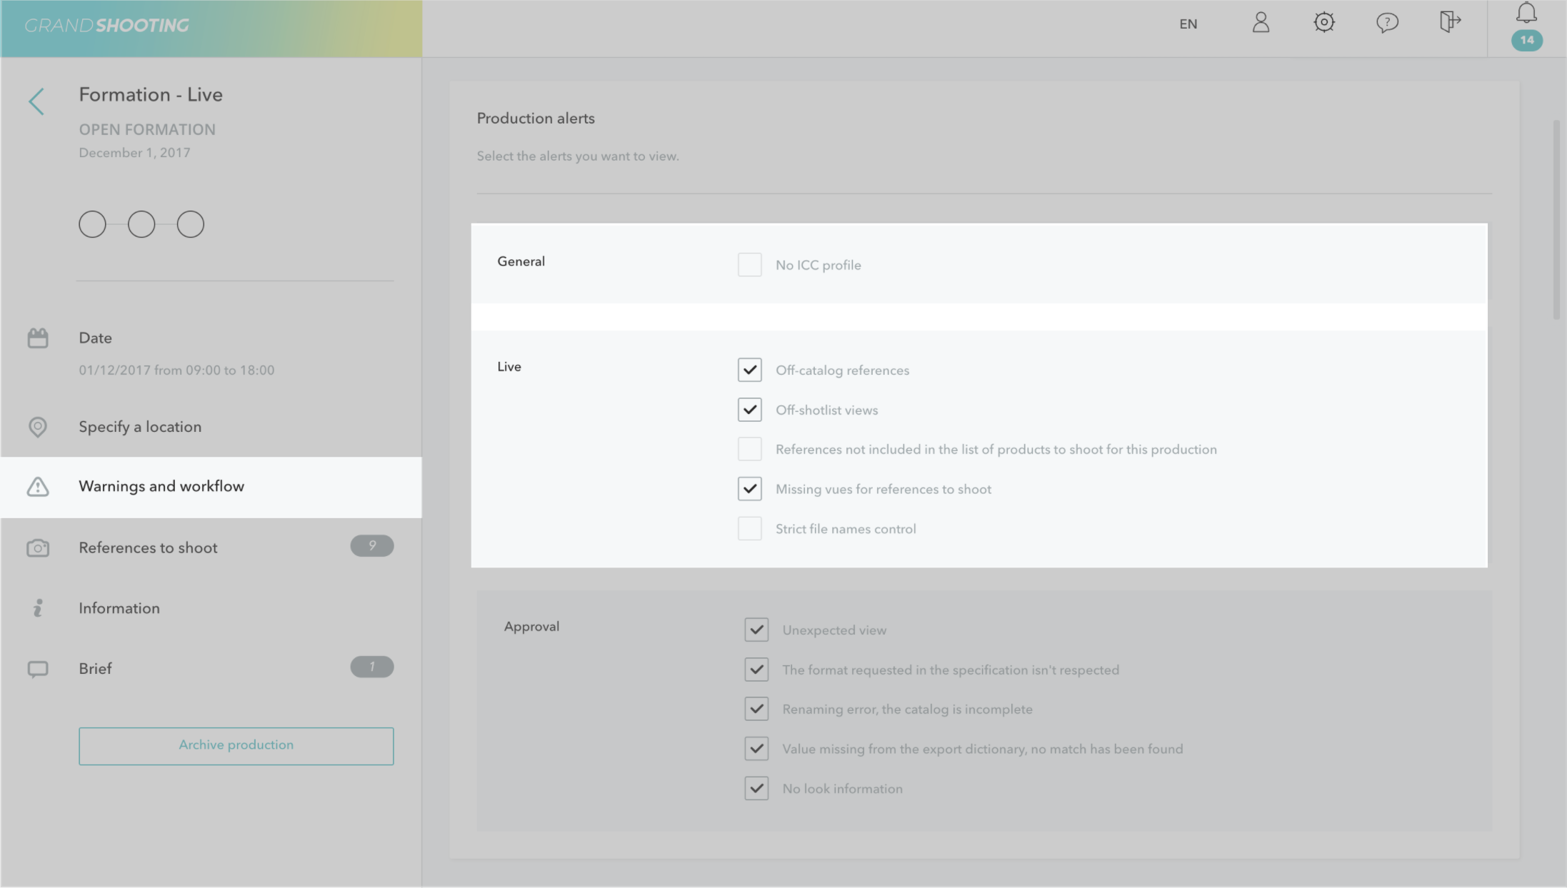Click the first workflow step circle

coord(92,225)
